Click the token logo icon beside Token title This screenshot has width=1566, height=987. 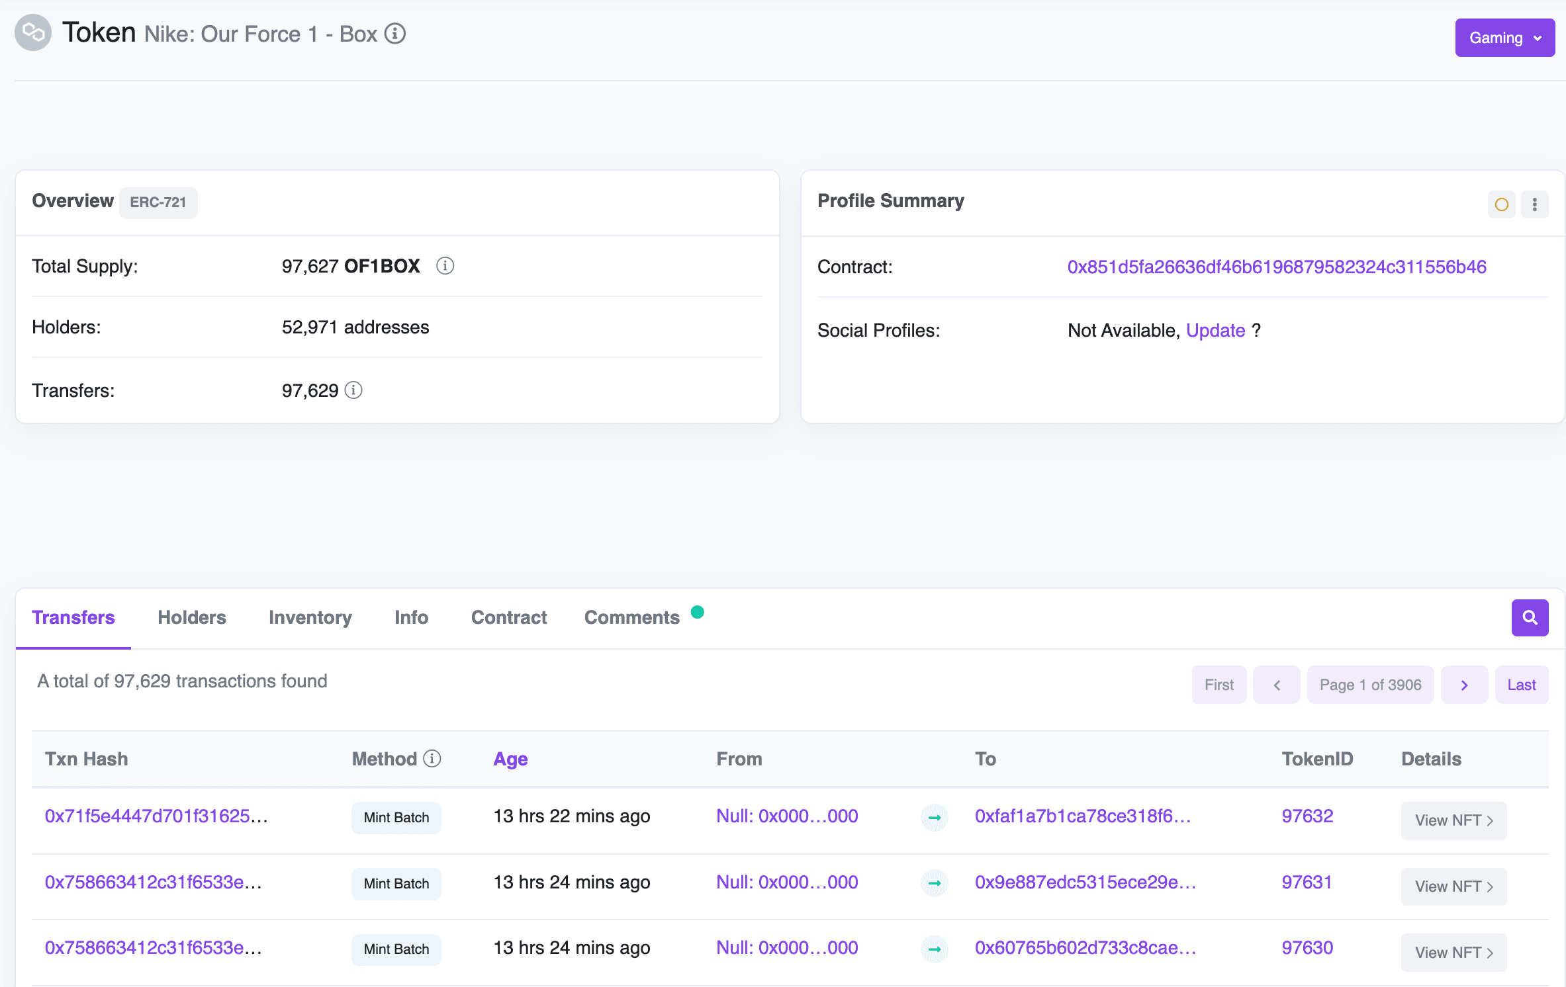[33, 32]
